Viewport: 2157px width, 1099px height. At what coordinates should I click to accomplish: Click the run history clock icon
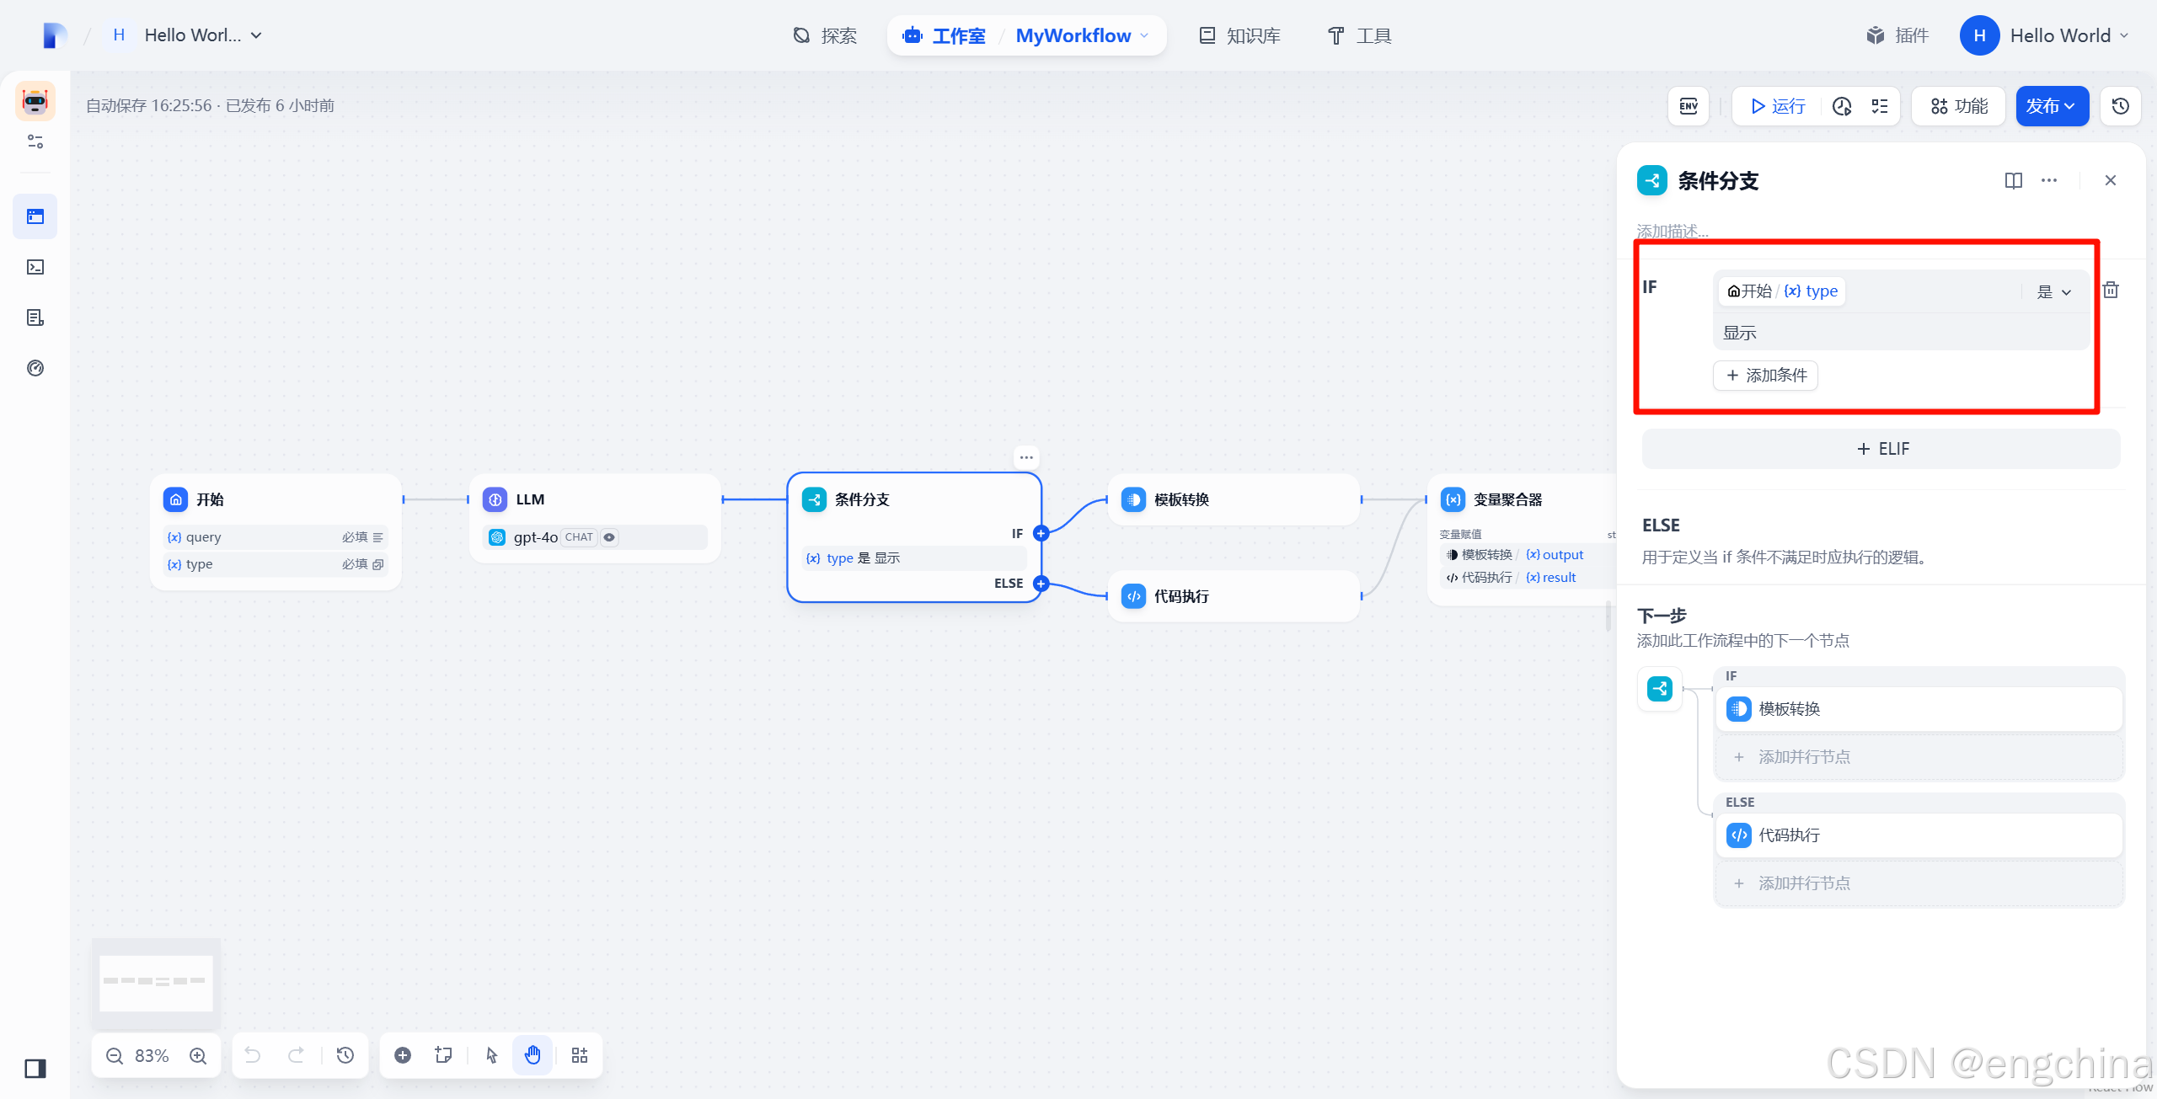click(x=1842, y=106)
